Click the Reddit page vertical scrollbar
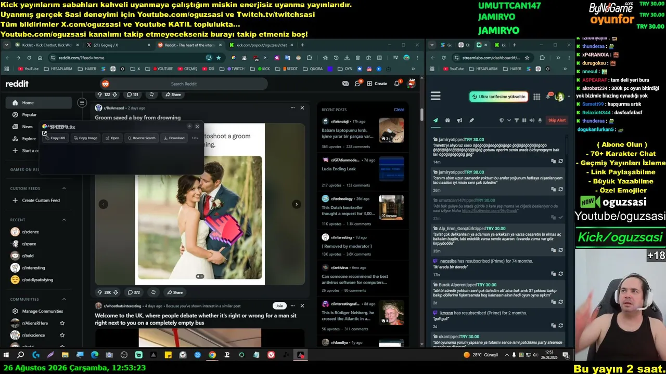666x374 pixels. [x=422, y=115]
